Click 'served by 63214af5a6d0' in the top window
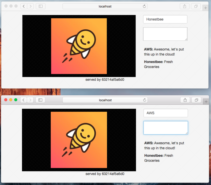 [105, 79]
